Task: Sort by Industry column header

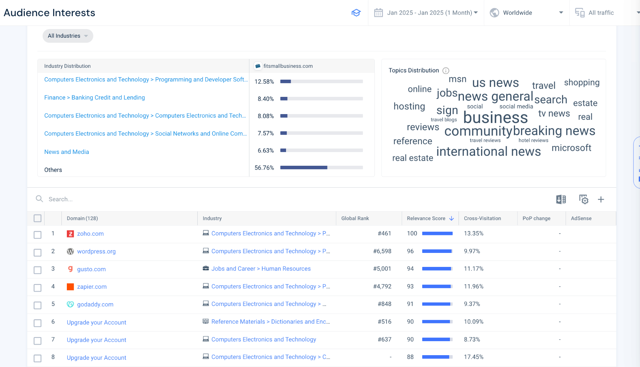Action: [x=212, y=218]
